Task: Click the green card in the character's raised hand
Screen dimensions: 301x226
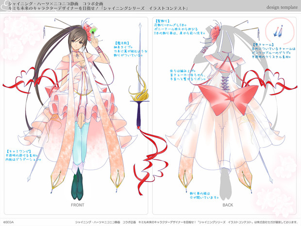Action: click(94, 30)
